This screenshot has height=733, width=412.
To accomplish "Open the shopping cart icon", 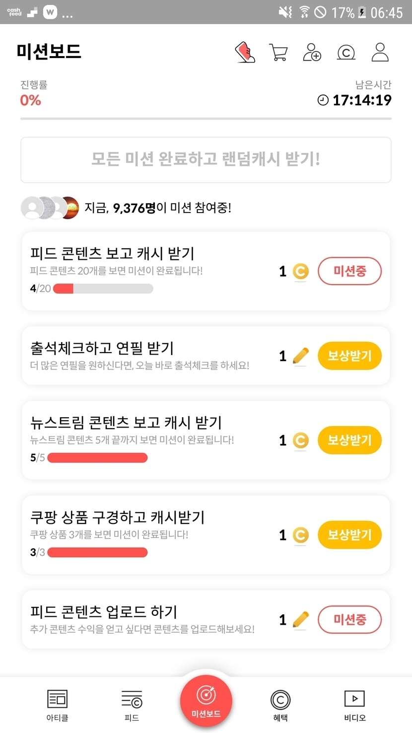I will click(x=278, y=52).
